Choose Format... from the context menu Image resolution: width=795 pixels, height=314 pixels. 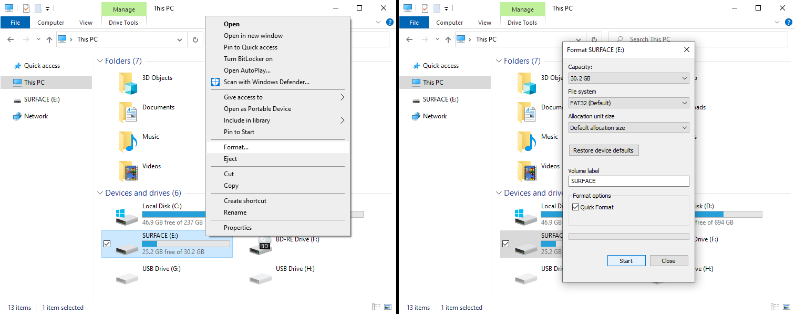236,147
